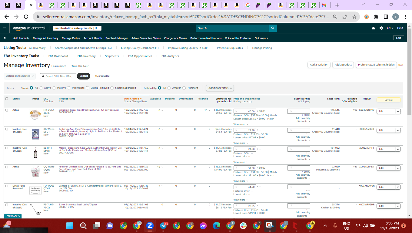This screenshot has width=412, height=233.
Task: Open the Smuckers syrup product image
Action: click(35, 114)
